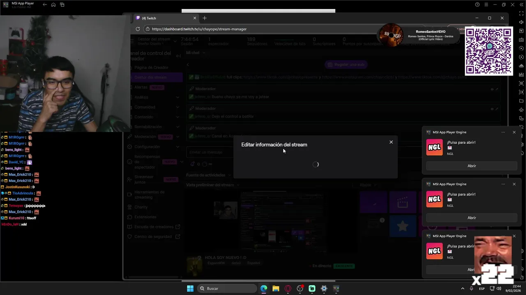Open Opera browser from taskbar
The width and height of the screenshot is (526, 295).
(288, 288)
